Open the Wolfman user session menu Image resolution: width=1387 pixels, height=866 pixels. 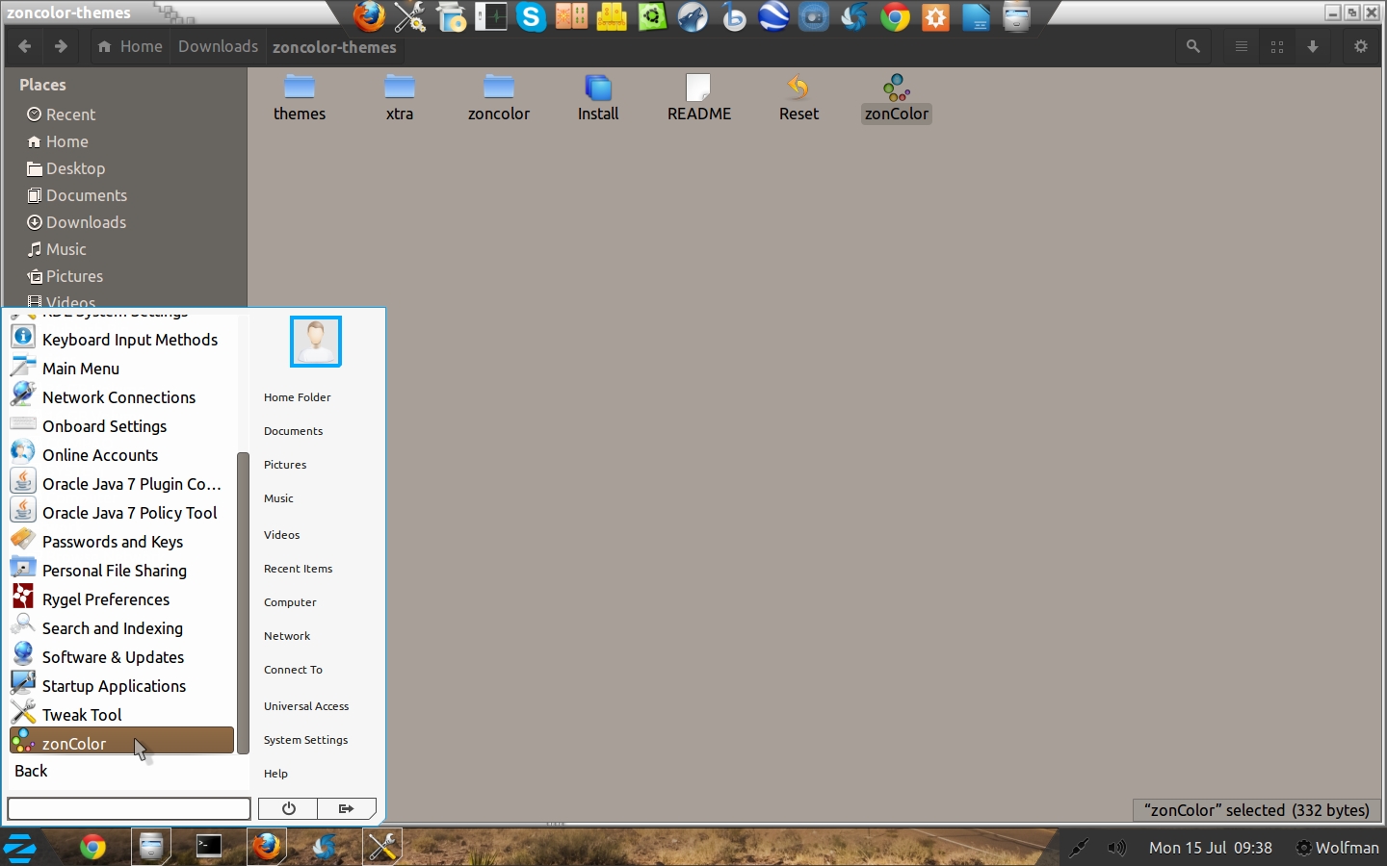coord(1337,848)
